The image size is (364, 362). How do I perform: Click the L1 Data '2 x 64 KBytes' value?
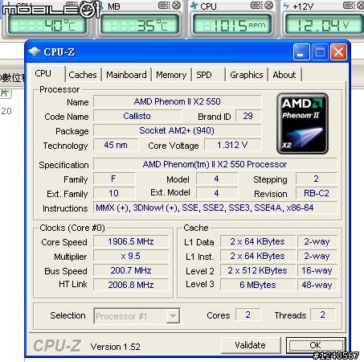click(x=258, y=241)
